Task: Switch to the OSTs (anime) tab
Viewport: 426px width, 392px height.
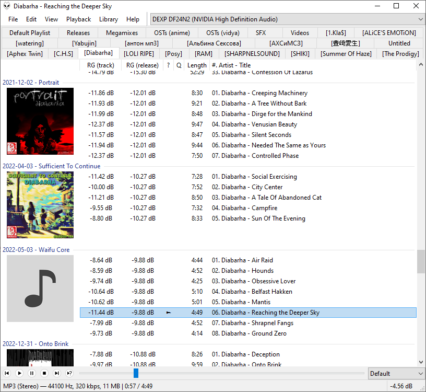Action: 172,33
